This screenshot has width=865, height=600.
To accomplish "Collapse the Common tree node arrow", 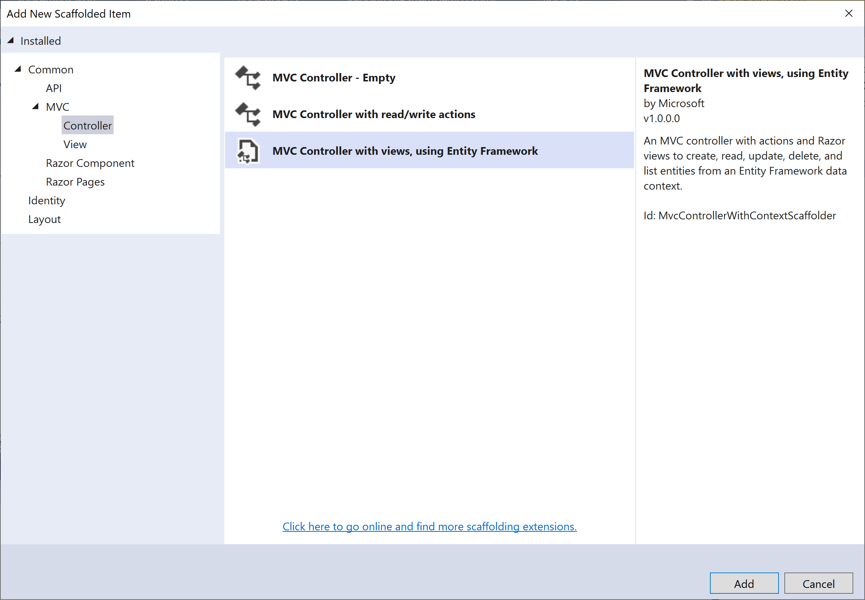I will [18, 69].
